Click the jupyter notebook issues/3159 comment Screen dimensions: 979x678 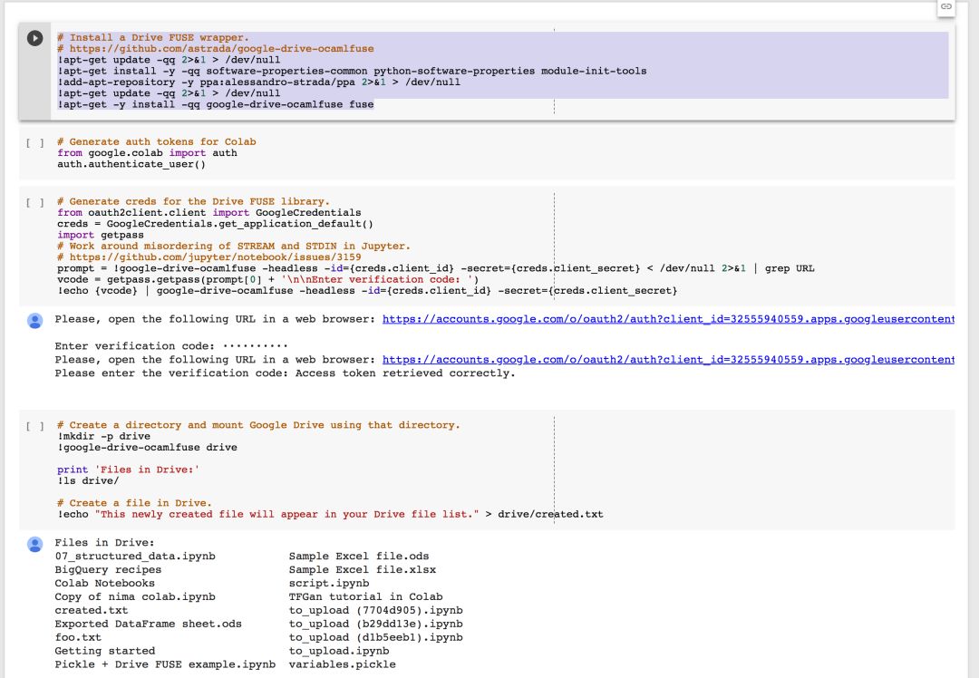coord(209,257)
